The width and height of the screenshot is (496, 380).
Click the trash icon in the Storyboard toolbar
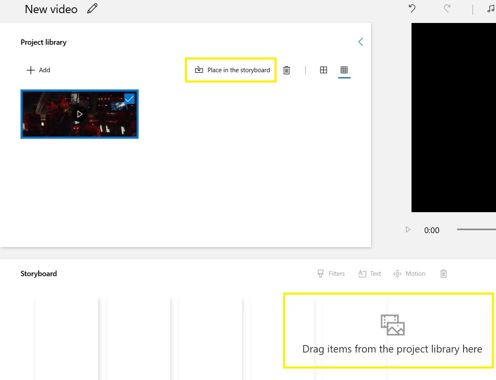443,274
